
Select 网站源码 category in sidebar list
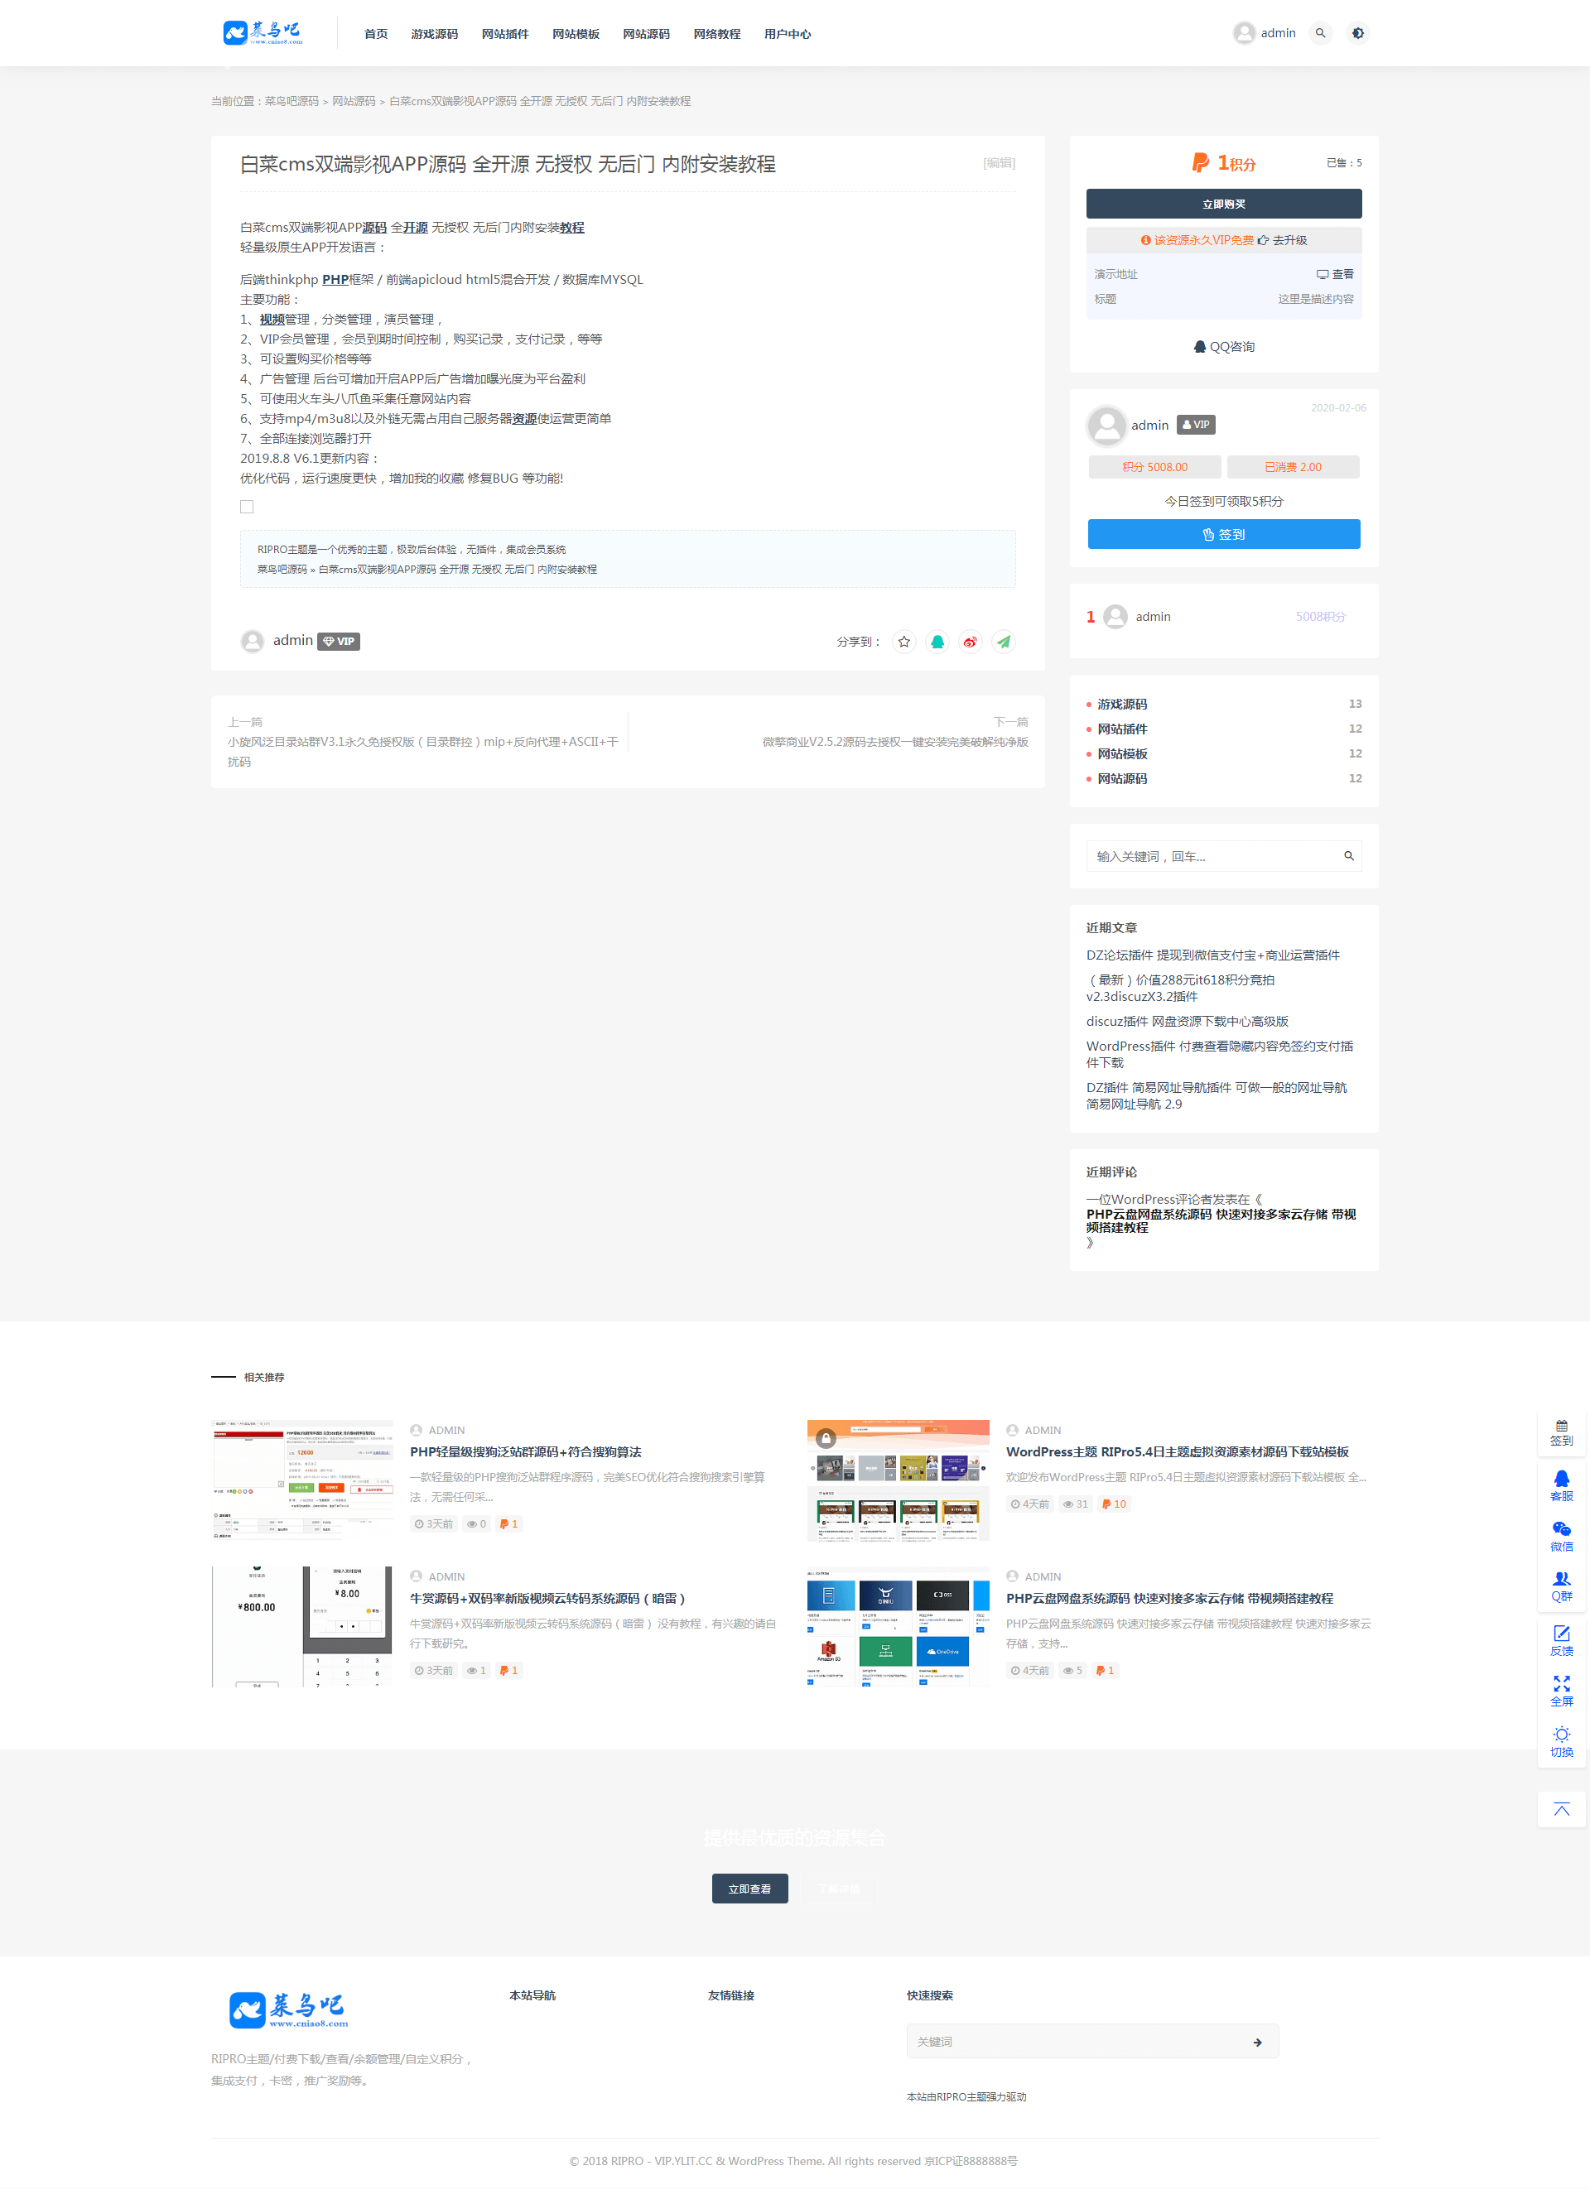point(1123,778)
